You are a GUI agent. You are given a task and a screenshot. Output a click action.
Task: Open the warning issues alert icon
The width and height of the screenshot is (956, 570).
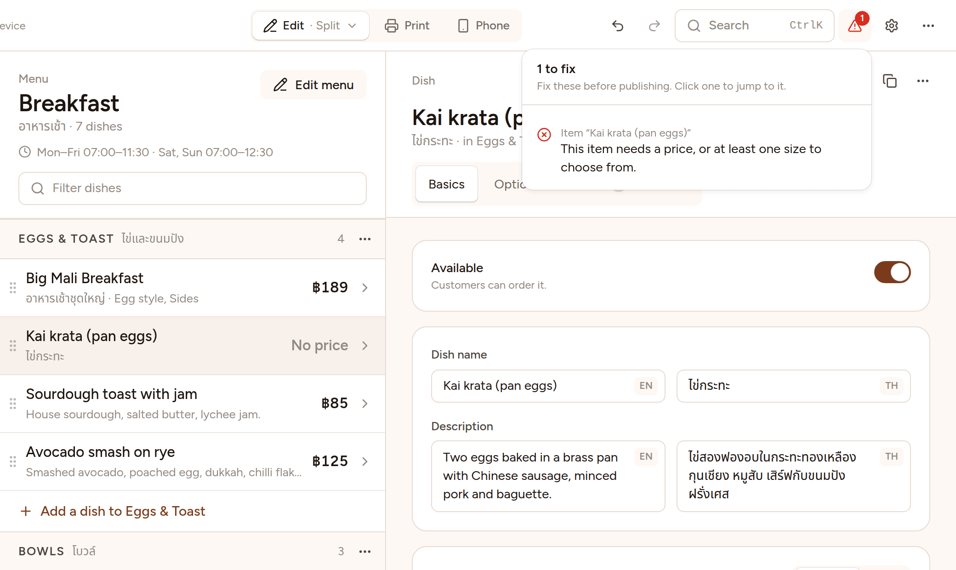pyautogui.click(x=855, y=26)
